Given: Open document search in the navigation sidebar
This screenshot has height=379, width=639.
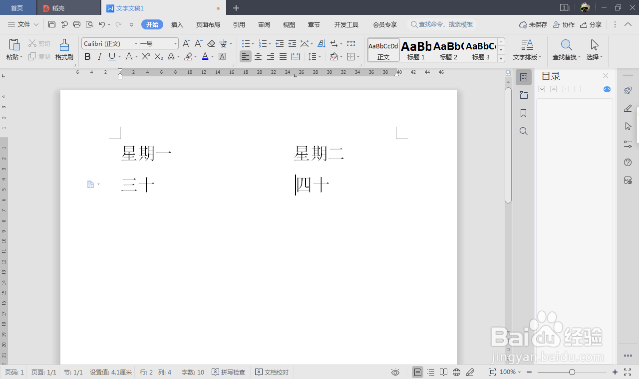Looking at the screenshot, I should coord(523,131).
